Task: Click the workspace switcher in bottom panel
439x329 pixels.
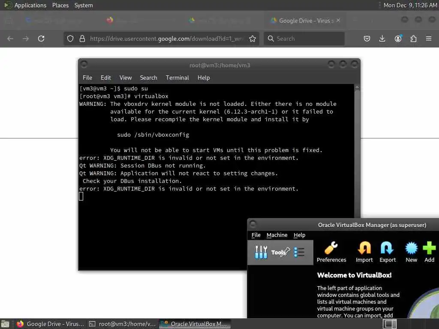Action: 389,324
